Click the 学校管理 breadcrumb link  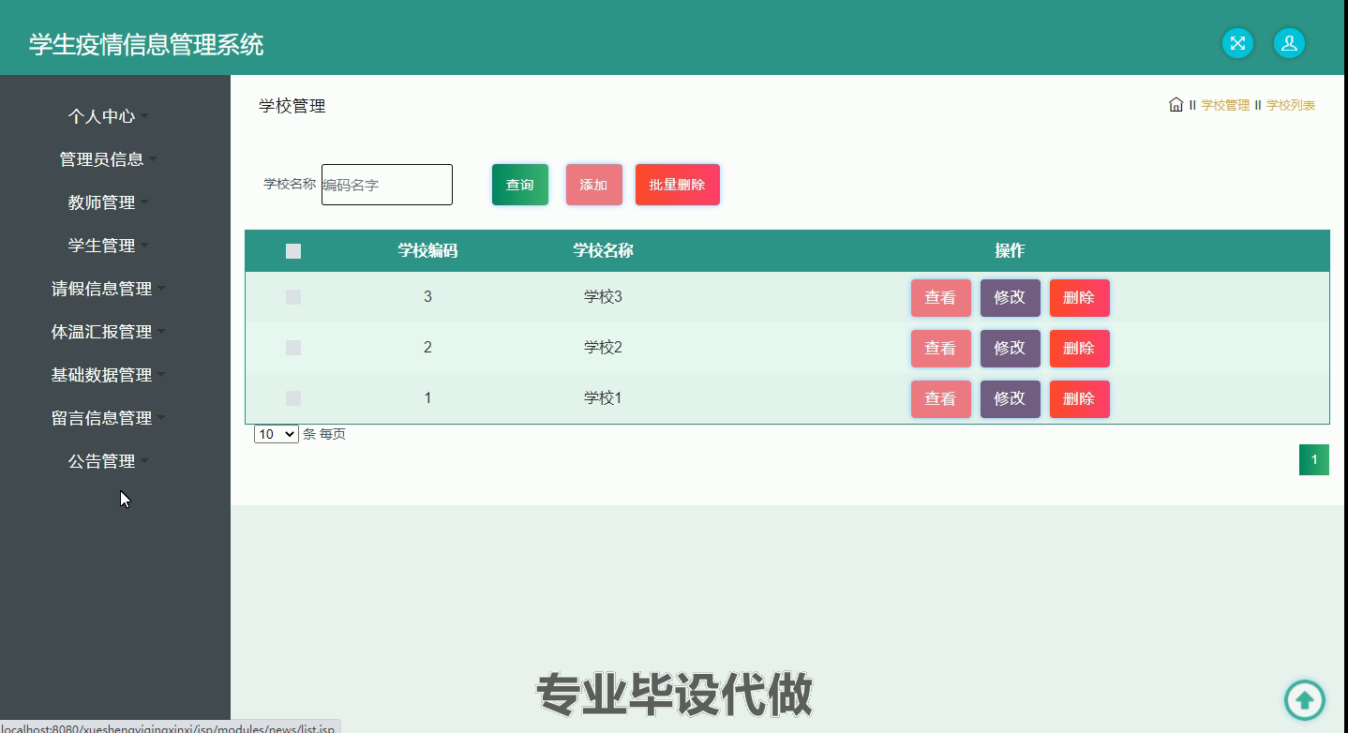(x=1225, y=105)
